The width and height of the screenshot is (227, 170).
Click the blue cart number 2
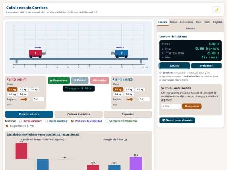pos(121,53)
